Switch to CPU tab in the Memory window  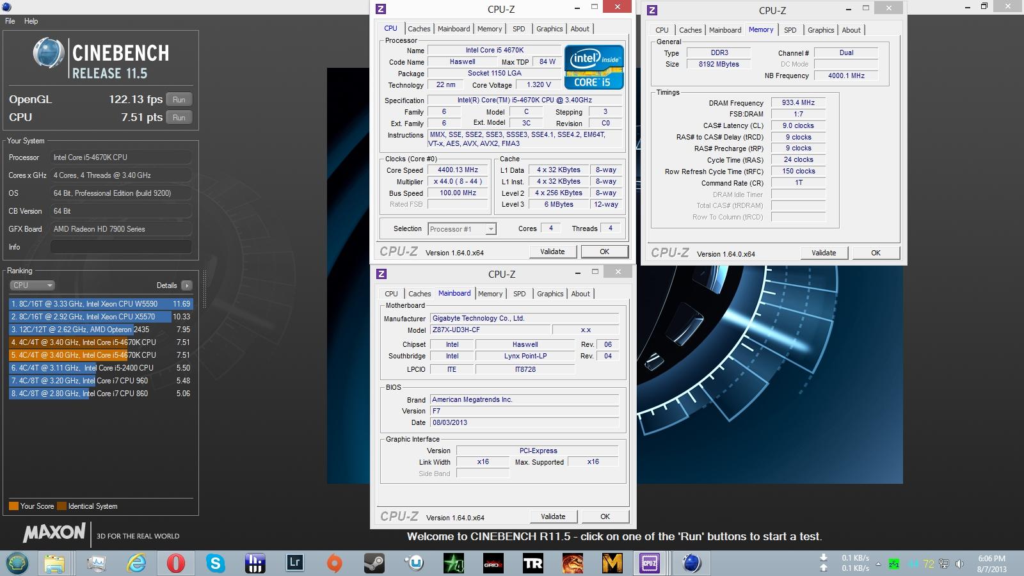[x=662, y=30]
